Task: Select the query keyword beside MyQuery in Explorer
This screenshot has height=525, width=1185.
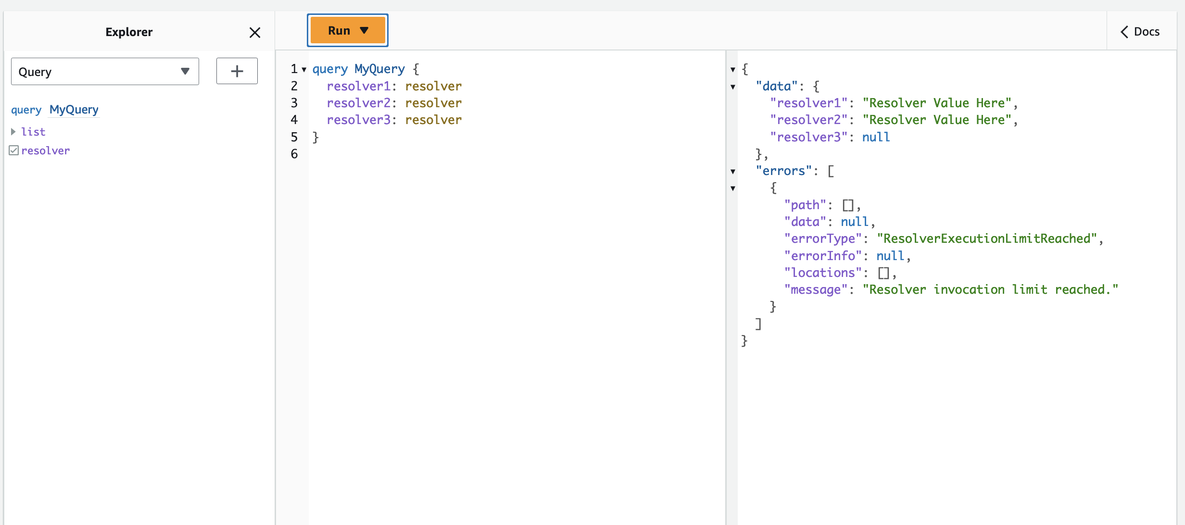Action: pyautogui.click(x=25, y=110)
